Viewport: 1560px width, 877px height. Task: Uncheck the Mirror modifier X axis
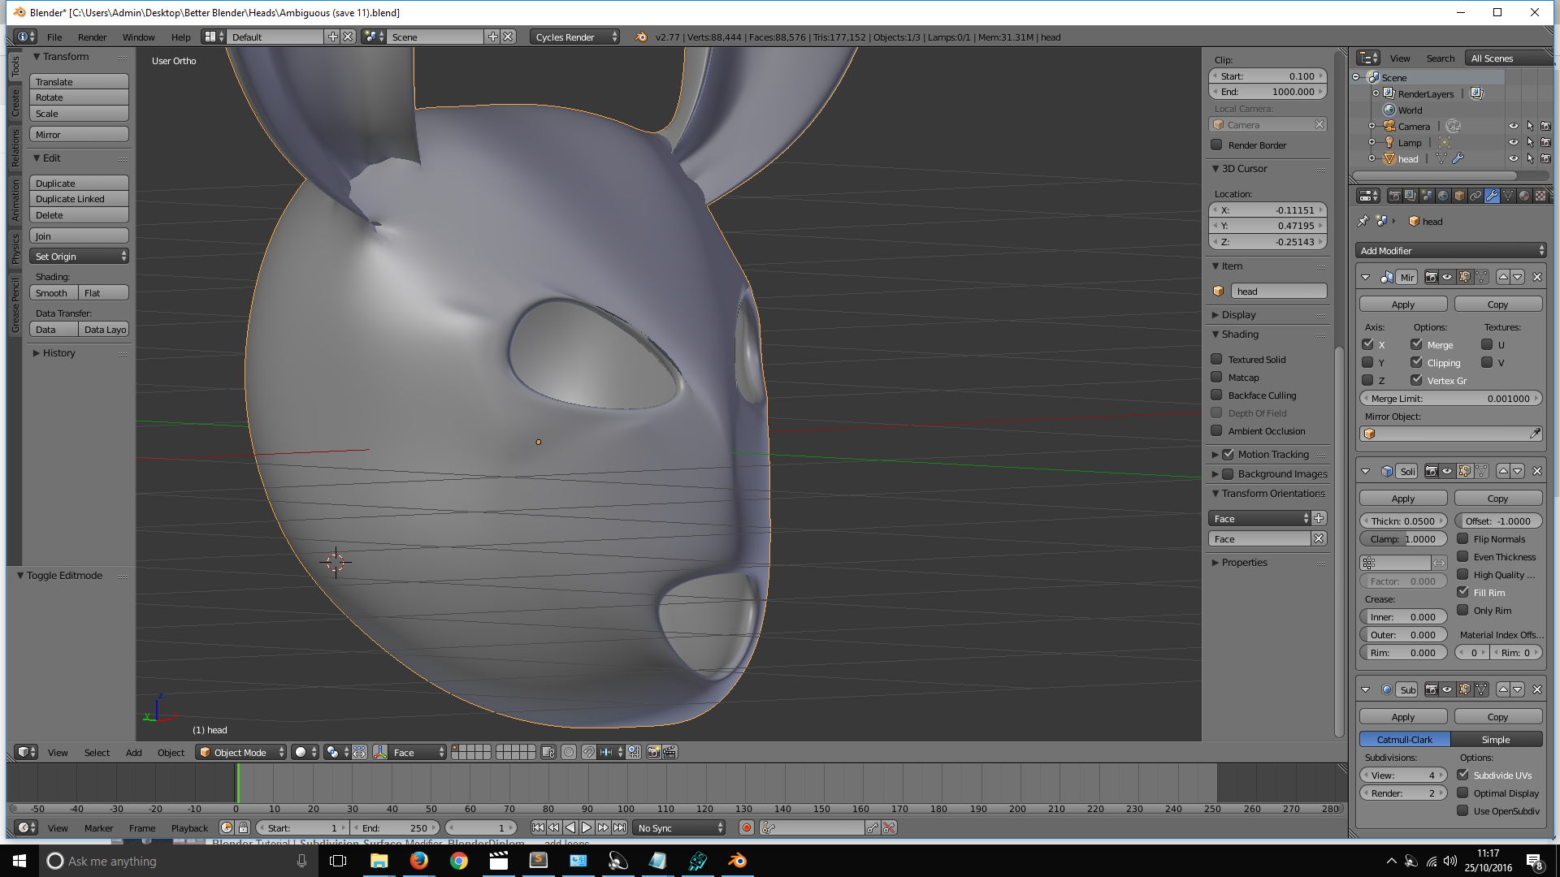(1368, 344)
